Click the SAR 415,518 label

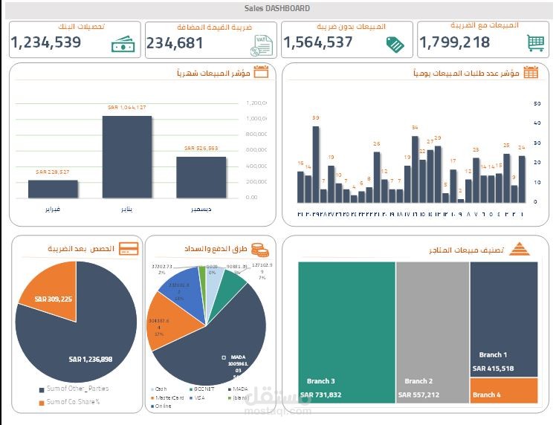(494, 369)
